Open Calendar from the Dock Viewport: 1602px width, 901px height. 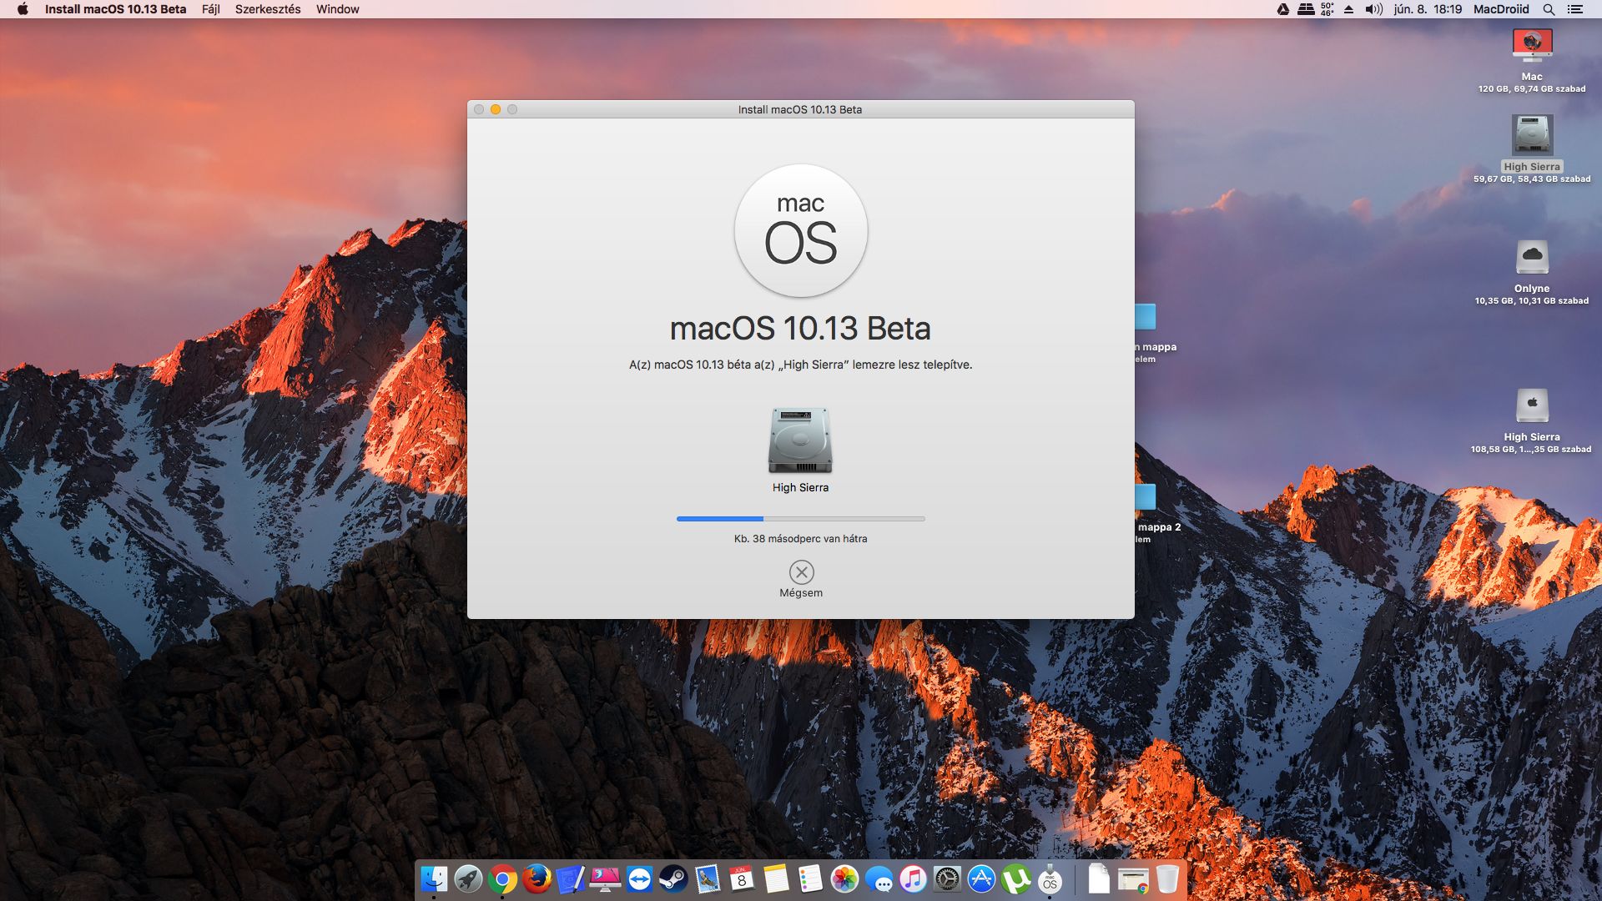[742, 878]
